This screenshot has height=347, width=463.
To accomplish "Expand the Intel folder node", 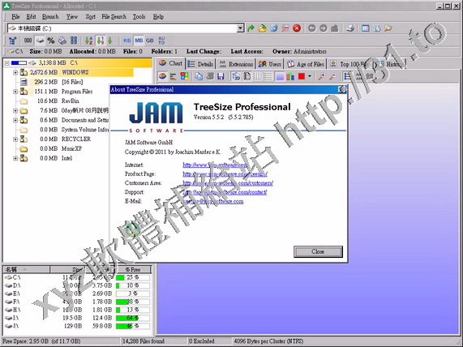I will [x=15, y=158].
